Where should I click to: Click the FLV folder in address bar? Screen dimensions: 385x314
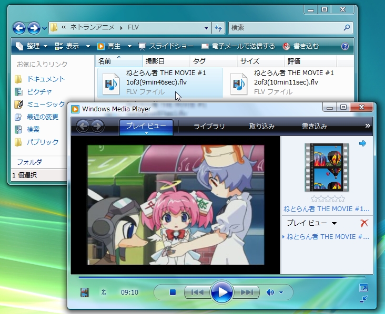[133, 27]
